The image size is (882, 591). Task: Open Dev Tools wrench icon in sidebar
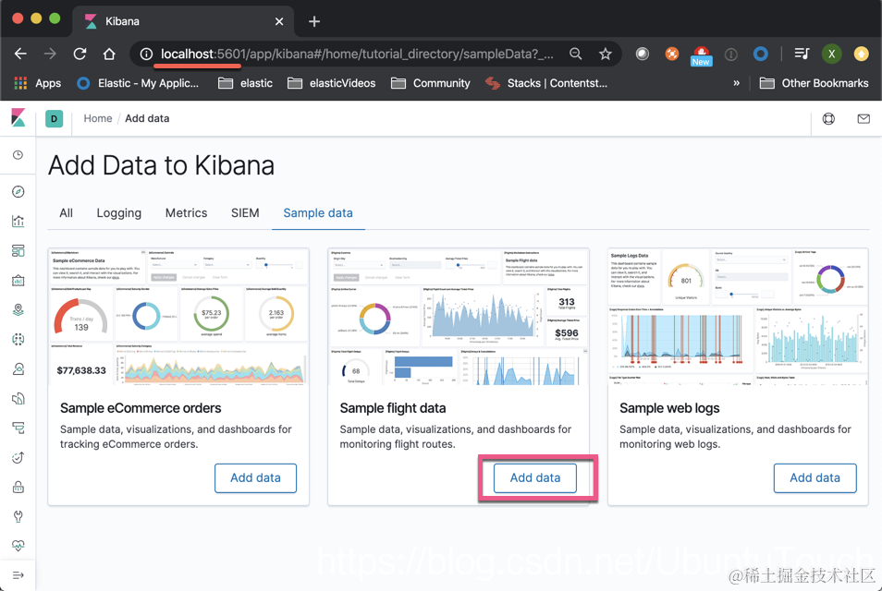tap(18, 516)
